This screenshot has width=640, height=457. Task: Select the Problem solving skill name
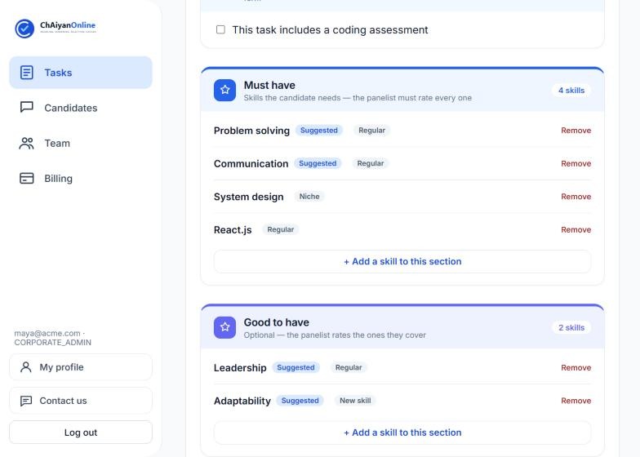(251, 131)
